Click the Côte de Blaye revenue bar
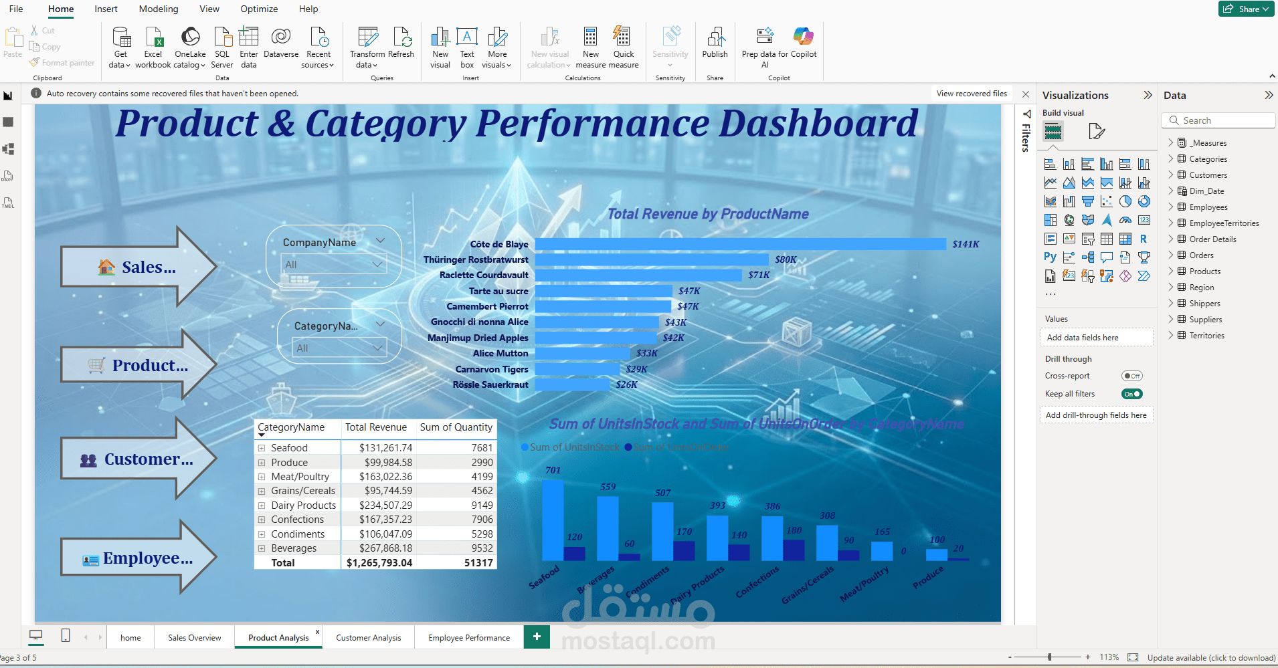This screenshot has height=668, width=1278. 741,244
